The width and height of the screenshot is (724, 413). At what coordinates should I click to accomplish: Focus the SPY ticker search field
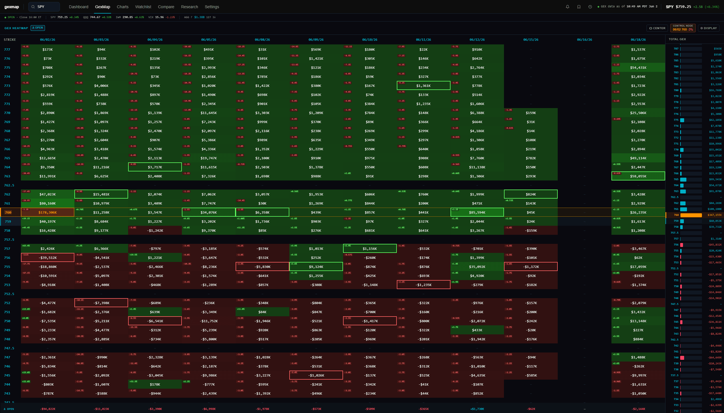(x=44, y=7)
